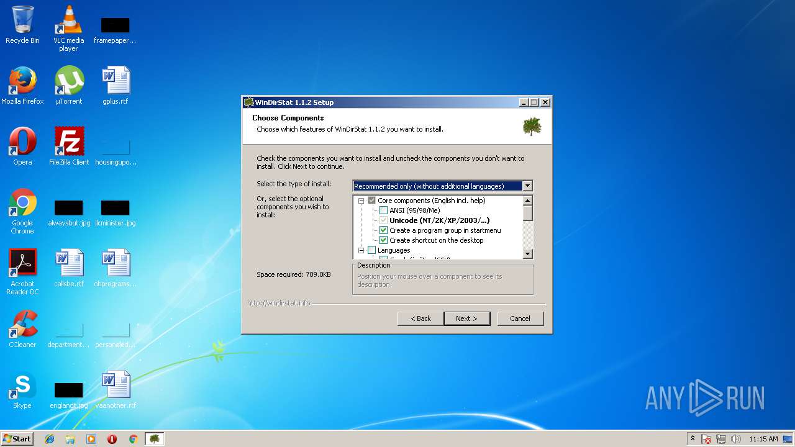
Task: Open Internet Explorer in taskbar
Action: 50,439
